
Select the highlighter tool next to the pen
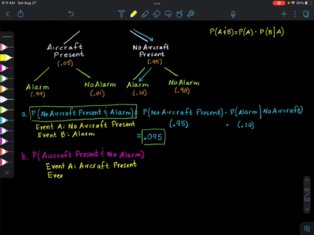[x=145, y=14]
